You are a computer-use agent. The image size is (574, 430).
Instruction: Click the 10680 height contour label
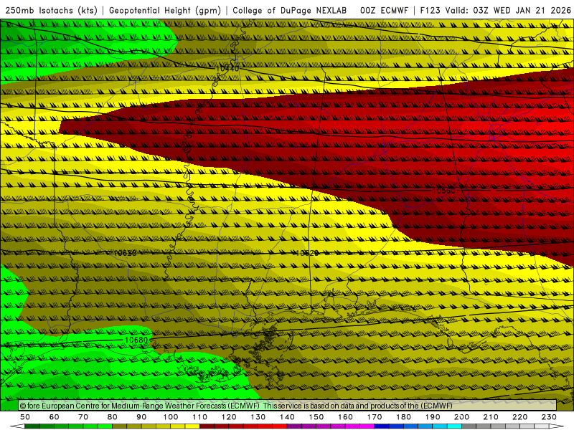[x=136, y=340]
